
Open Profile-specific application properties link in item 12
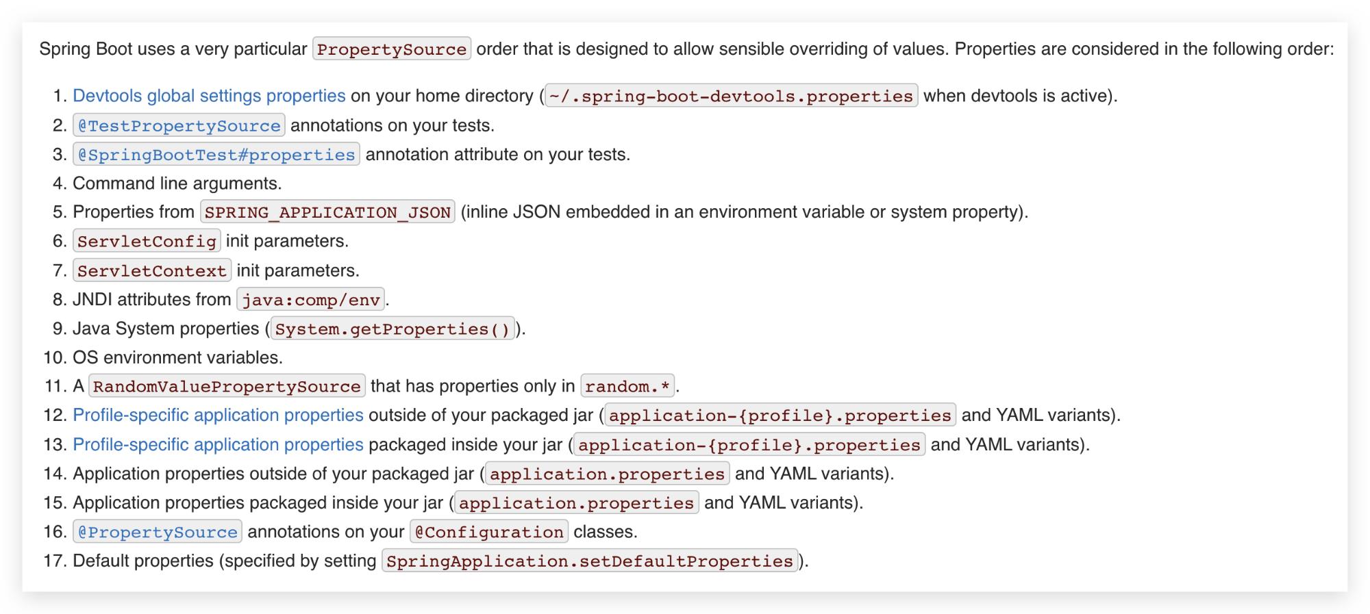tap(218, 415)
